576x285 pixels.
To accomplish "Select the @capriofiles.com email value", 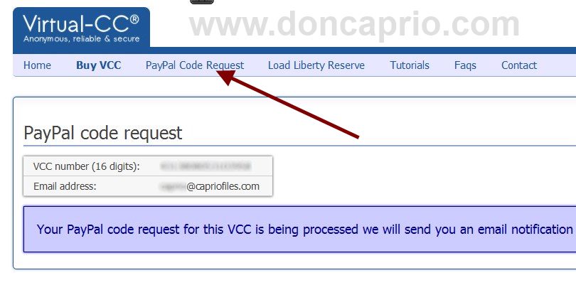I will [210, 186].
